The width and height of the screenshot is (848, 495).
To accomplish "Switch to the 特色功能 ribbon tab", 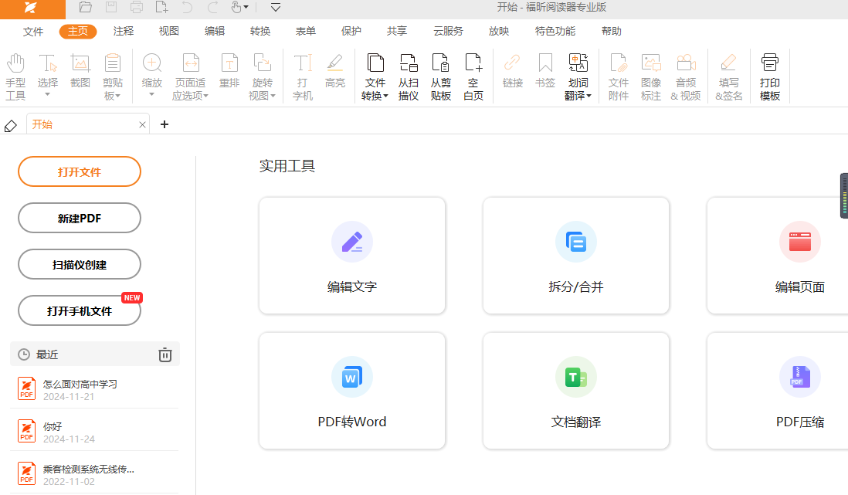I will pos(555,32).
